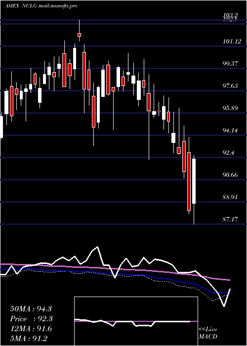Click the Live MACD label

[208, 333]
